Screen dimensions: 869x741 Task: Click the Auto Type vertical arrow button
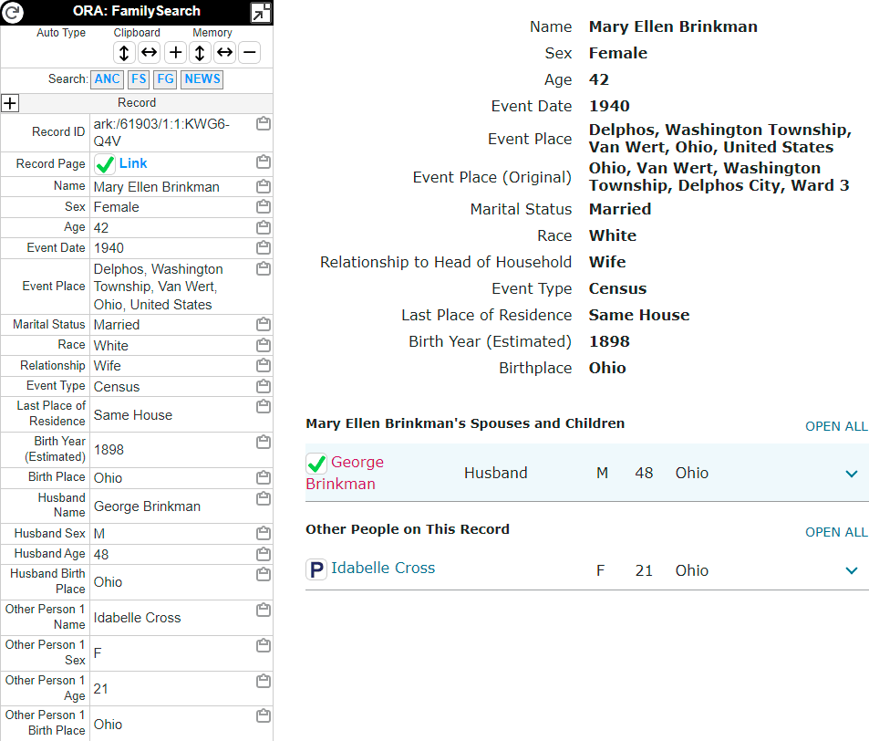(124, 53)
